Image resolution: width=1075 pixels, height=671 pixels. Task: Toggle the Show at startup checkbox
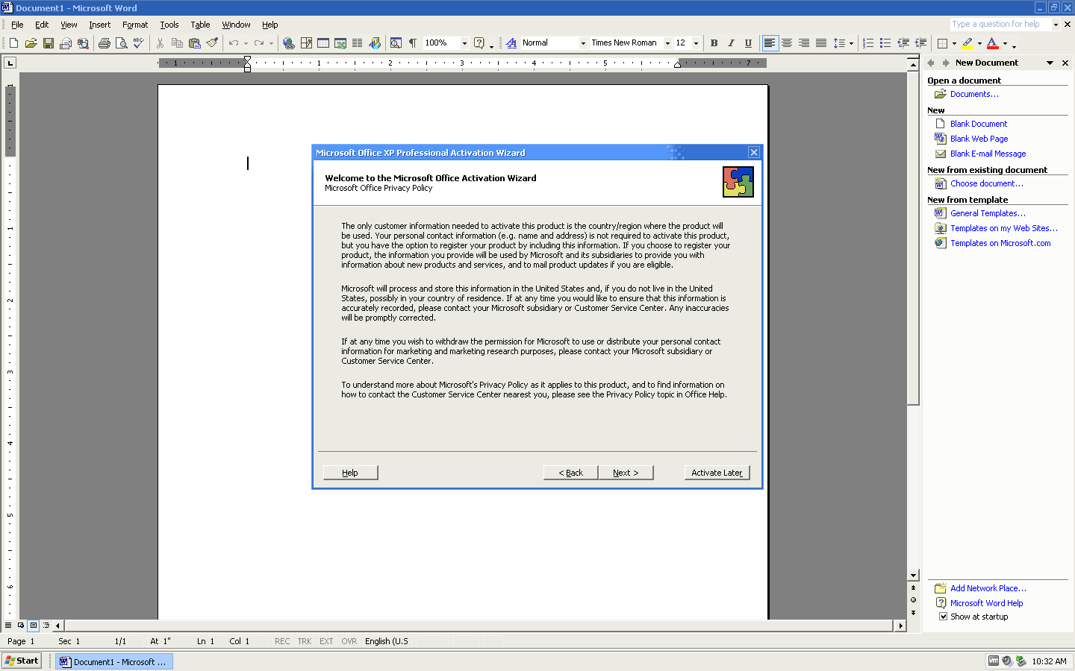coord(943,617)
